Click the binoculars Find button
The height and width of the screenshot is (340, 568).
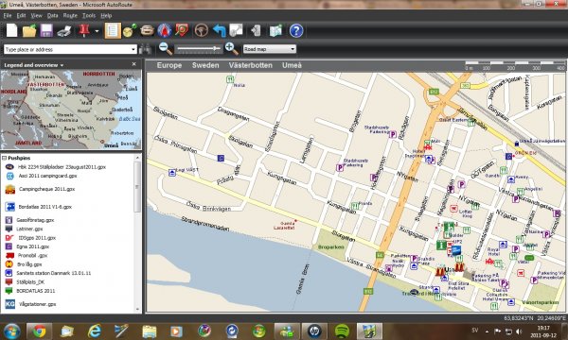point(145,49)
